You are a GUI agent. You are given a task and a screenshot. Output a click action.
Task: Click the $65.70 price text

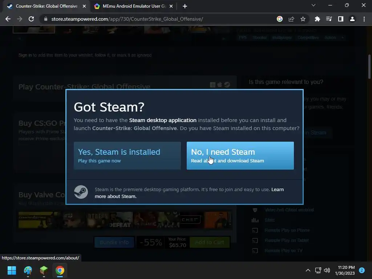[x=177, y=245]
